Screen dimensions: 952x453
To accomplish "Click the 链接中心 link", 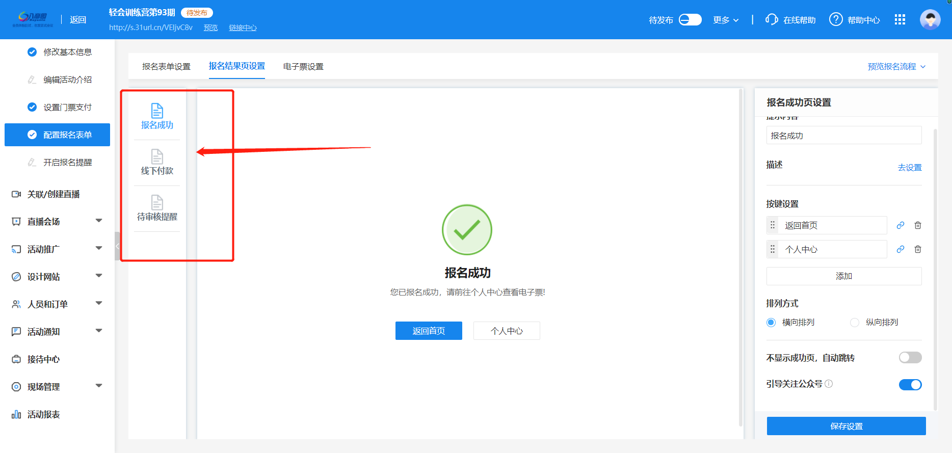I will [x=243, y=28].
